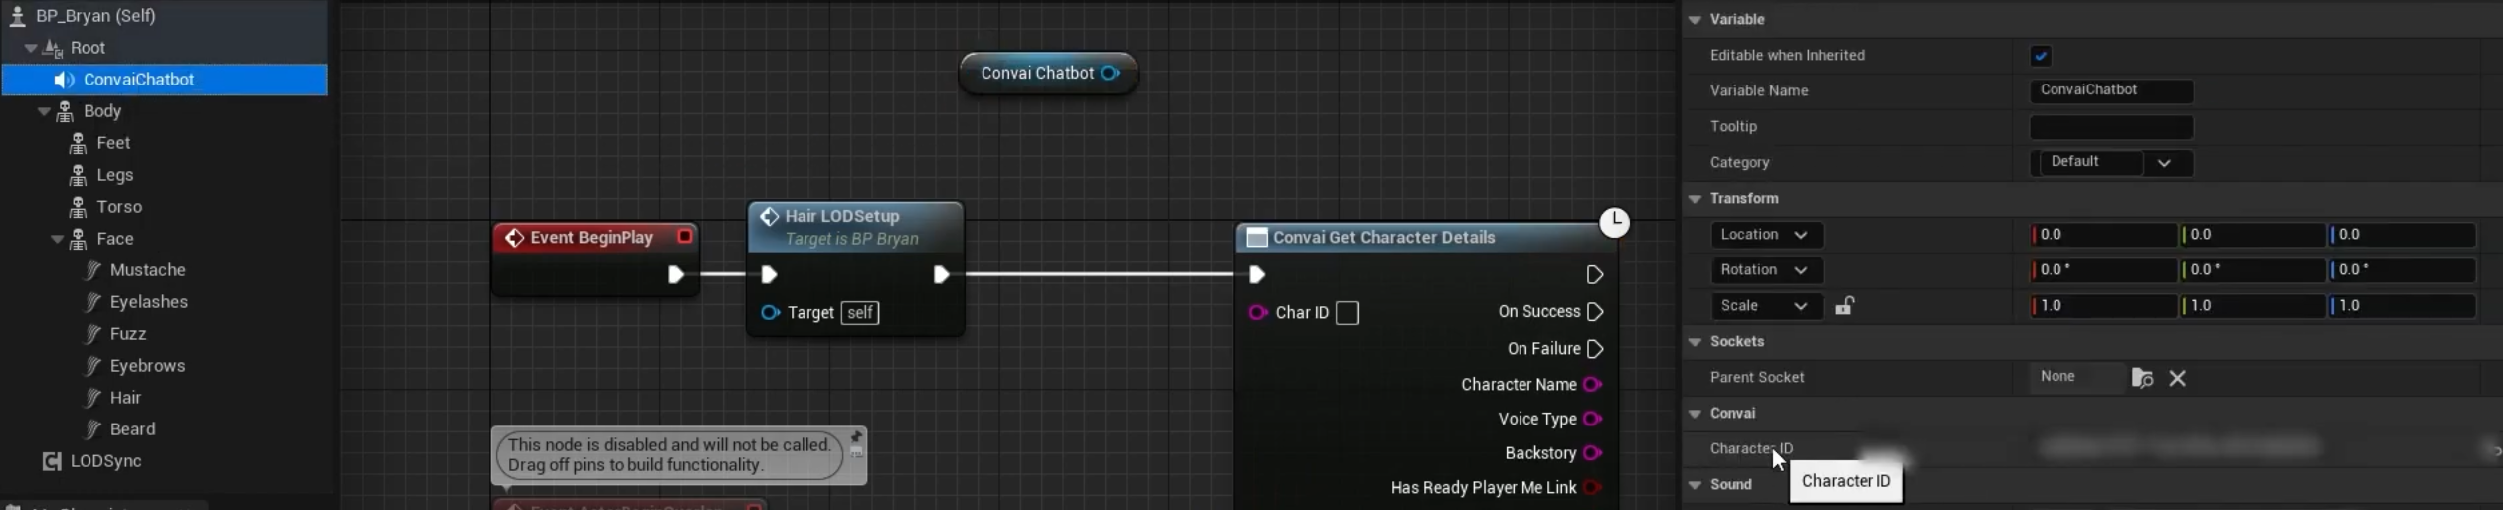The image size is (2503, 510).
Task: Collapse the Body component node
Action: tap(44, 111)
